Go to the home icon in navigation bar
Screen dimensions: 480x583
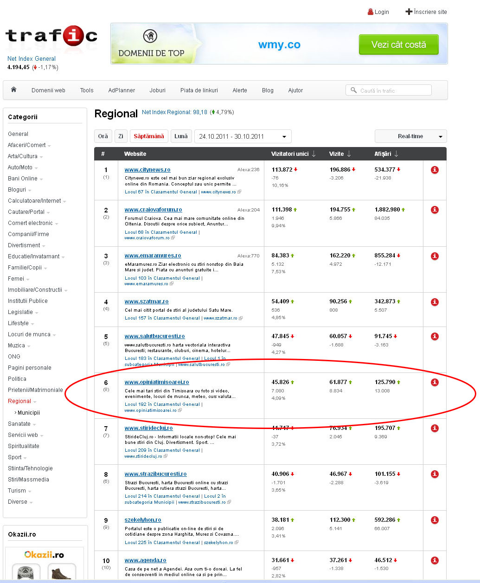[14, 90]
